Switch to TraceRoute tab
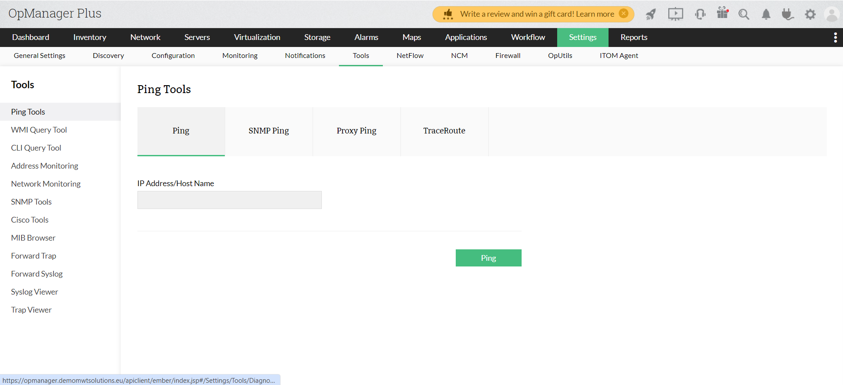This screenshot has width=843, height=385. [x=444, y=131]
